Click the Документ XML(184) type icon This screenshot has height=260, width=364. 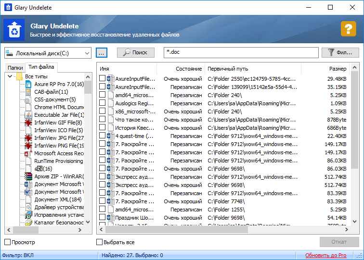[x=28, y=199]
